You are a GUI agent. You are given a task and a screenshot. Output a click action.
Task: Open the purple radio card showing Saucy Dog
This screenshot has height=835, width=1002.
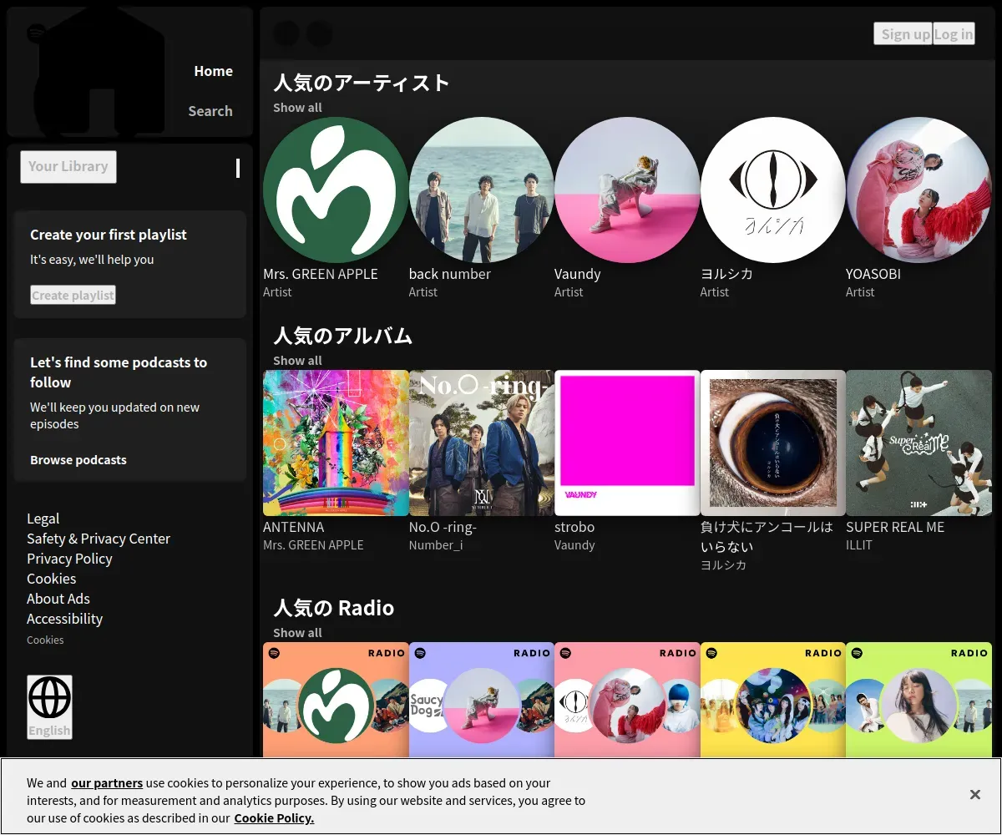(x=482, y=700)
